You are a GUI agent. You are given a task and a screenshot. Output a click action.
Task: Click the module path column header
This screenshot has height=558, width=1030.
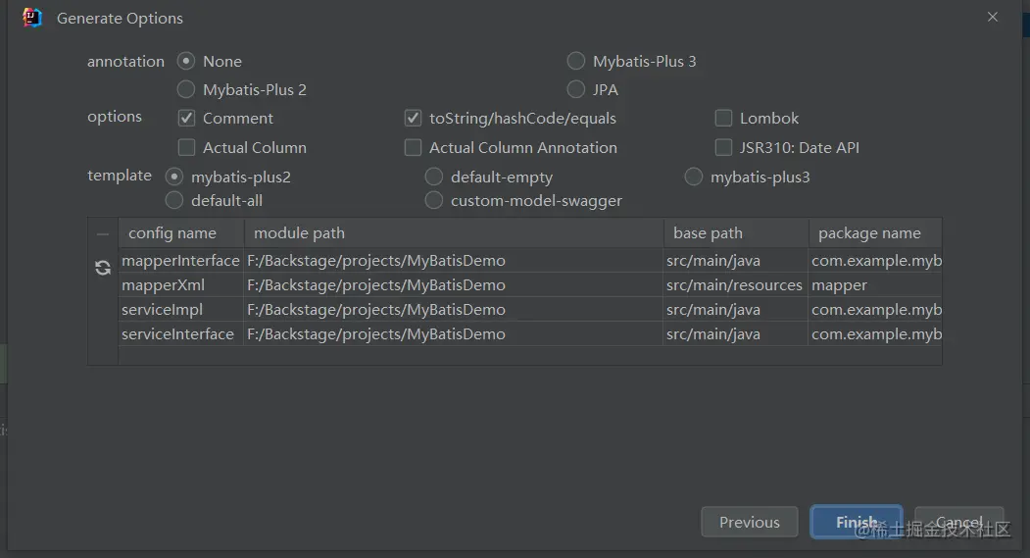(454, 233)
